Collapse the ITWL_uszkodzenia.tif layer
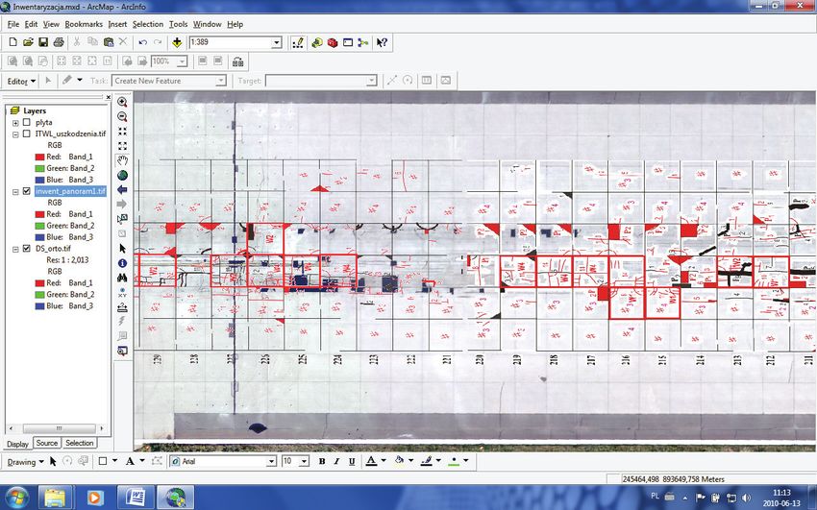The width and height of the screenshot is (817, 510). [x=15, y=134]
